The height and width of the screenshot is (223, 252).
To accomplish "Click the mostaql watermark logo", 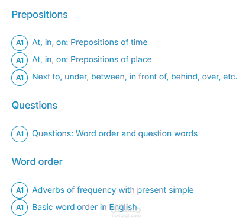I will (125, 209).
